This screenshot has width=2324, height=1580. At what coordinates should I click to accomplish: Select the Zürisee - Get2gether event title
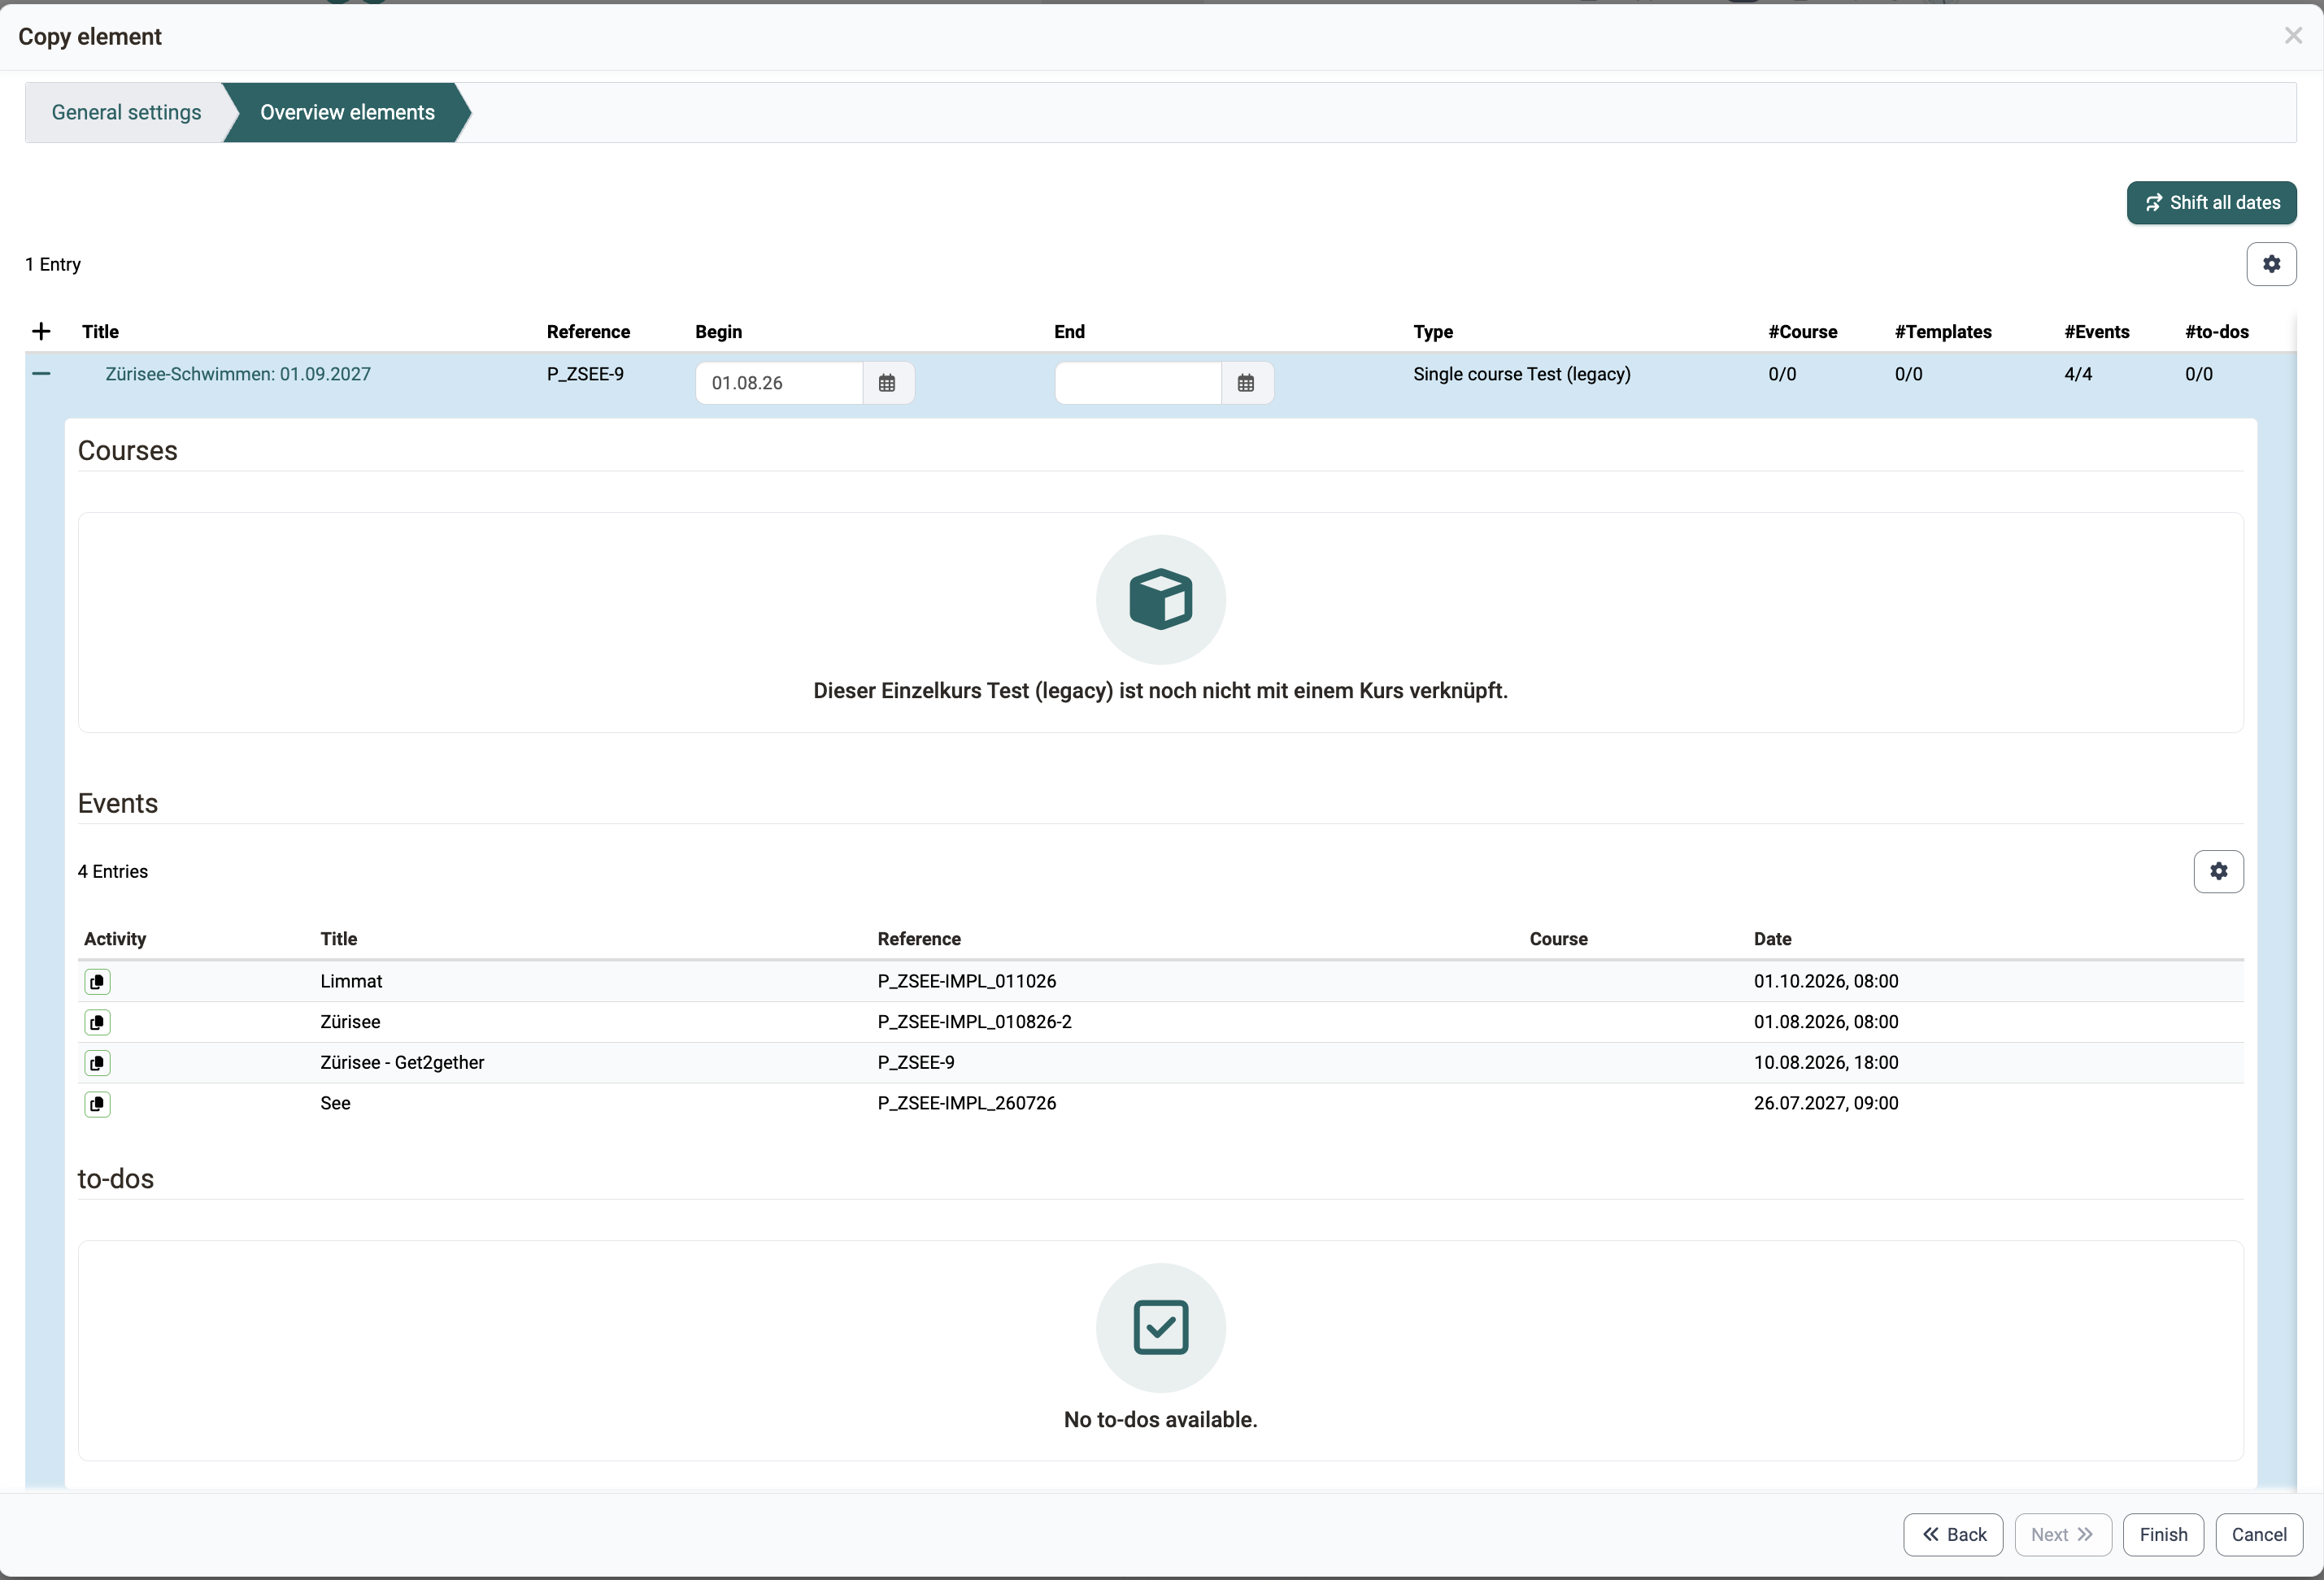(402, 1062)
